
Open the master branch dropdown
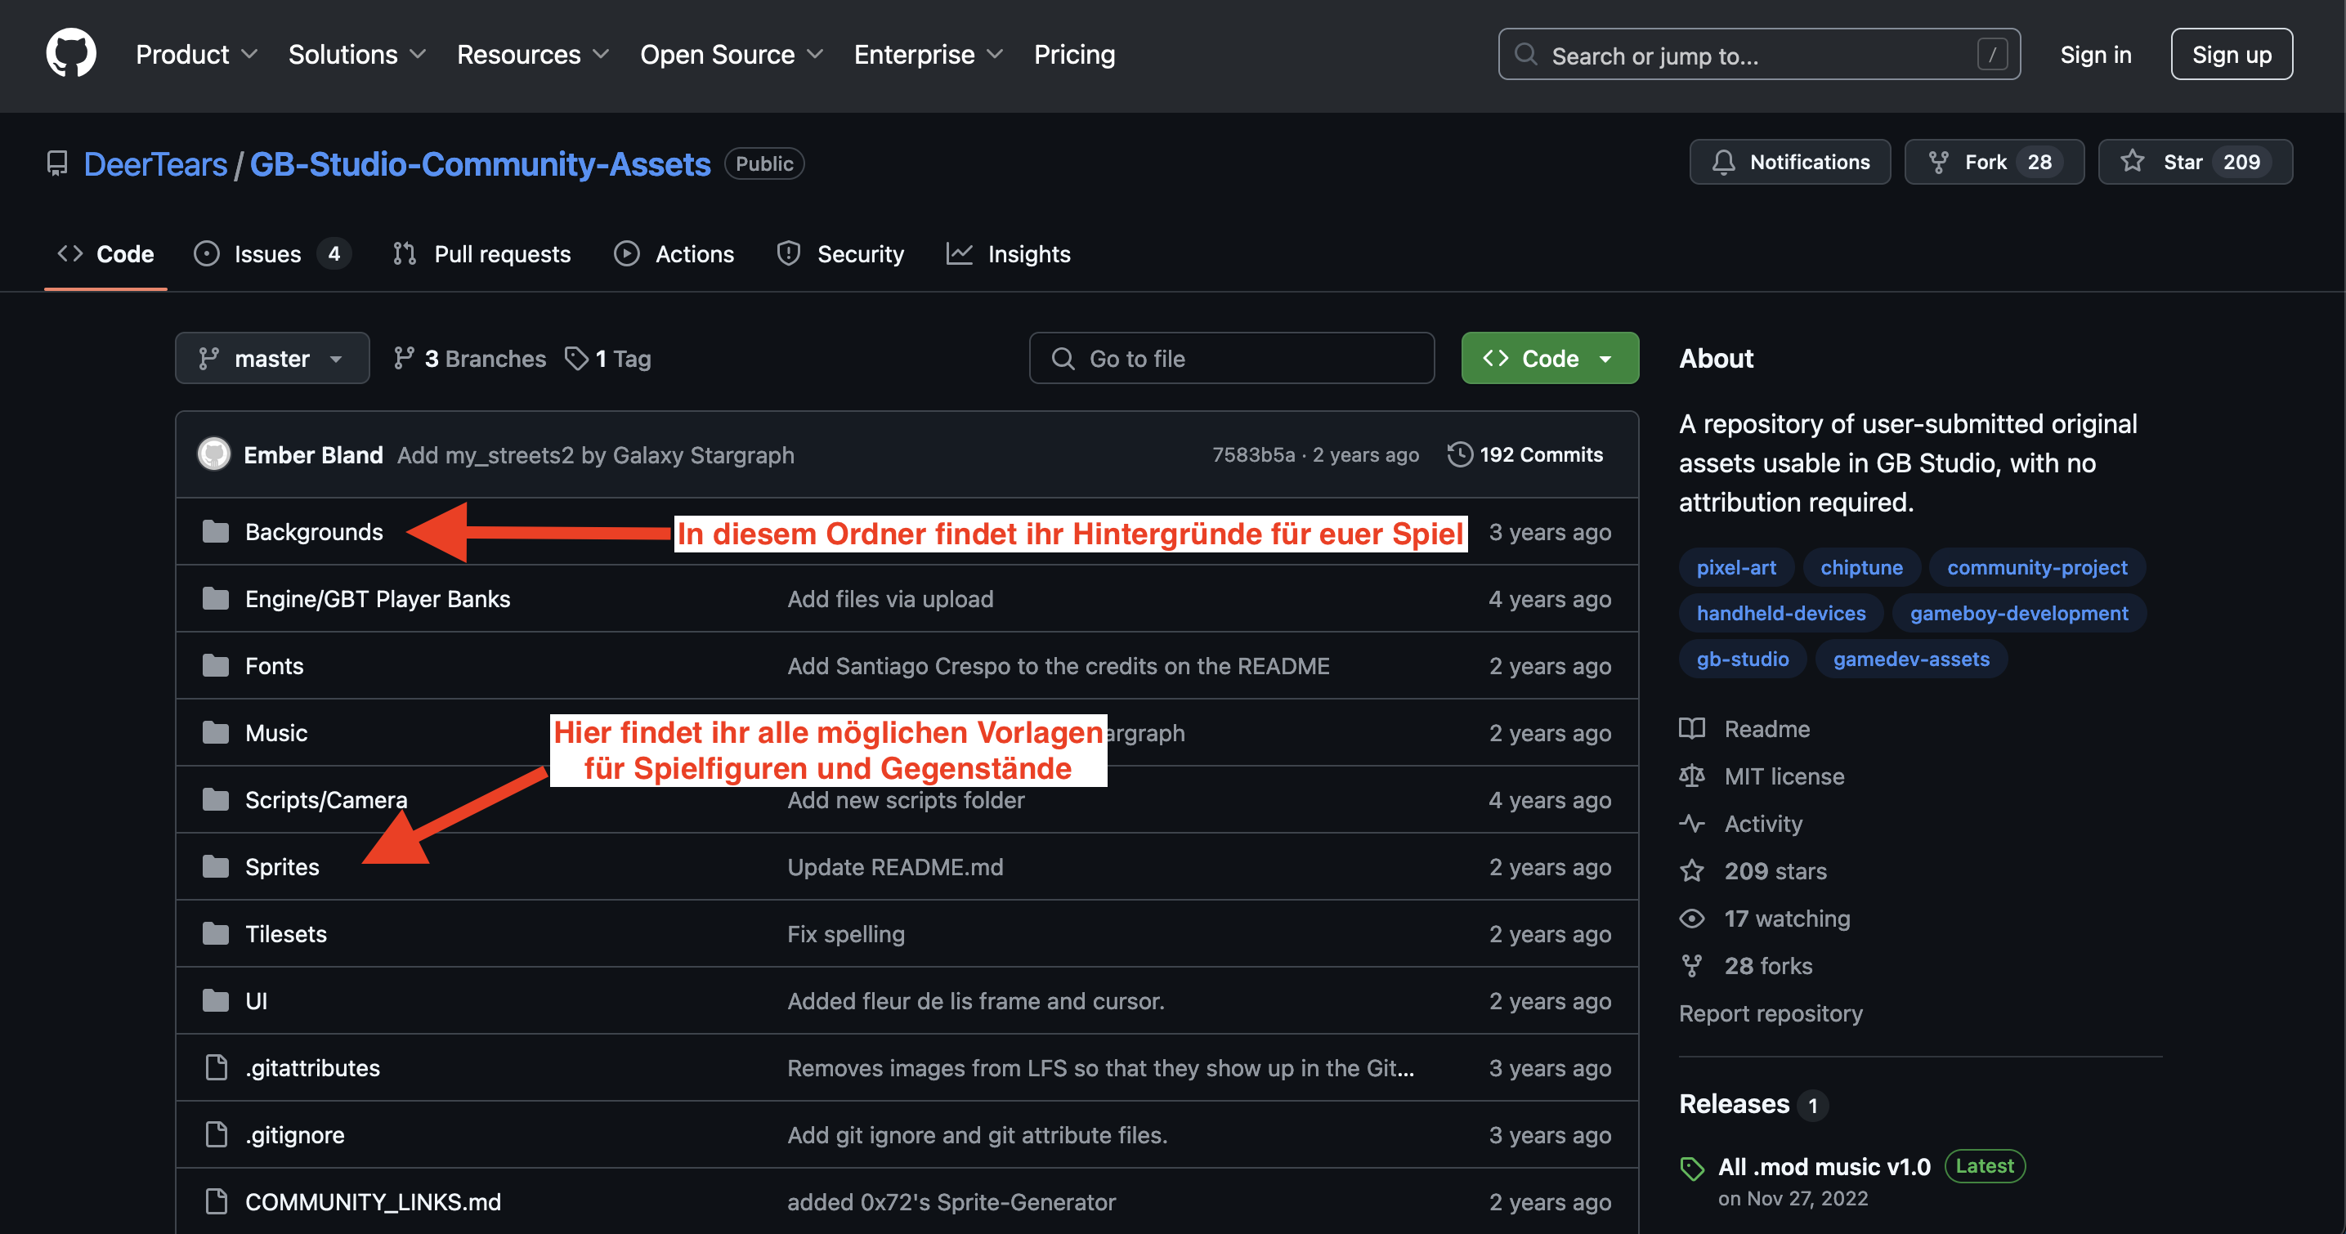pos(271,359)
